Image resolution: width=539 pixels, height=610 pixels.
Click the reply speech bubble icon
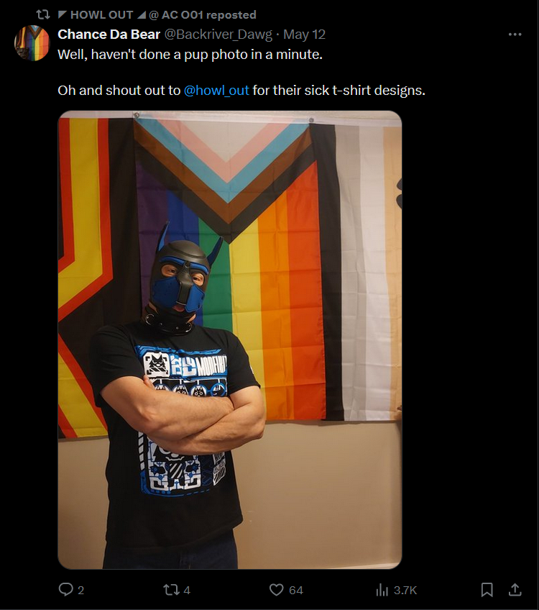[x=65, y=589]
